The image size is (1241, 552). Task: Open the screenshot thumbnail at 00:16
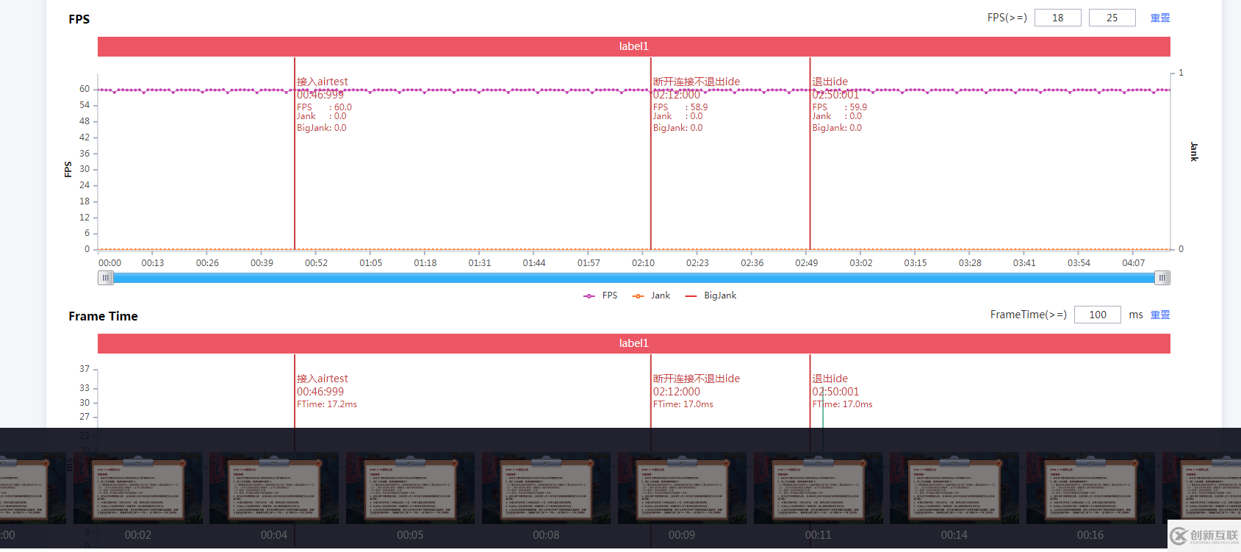coord(1090,488)
